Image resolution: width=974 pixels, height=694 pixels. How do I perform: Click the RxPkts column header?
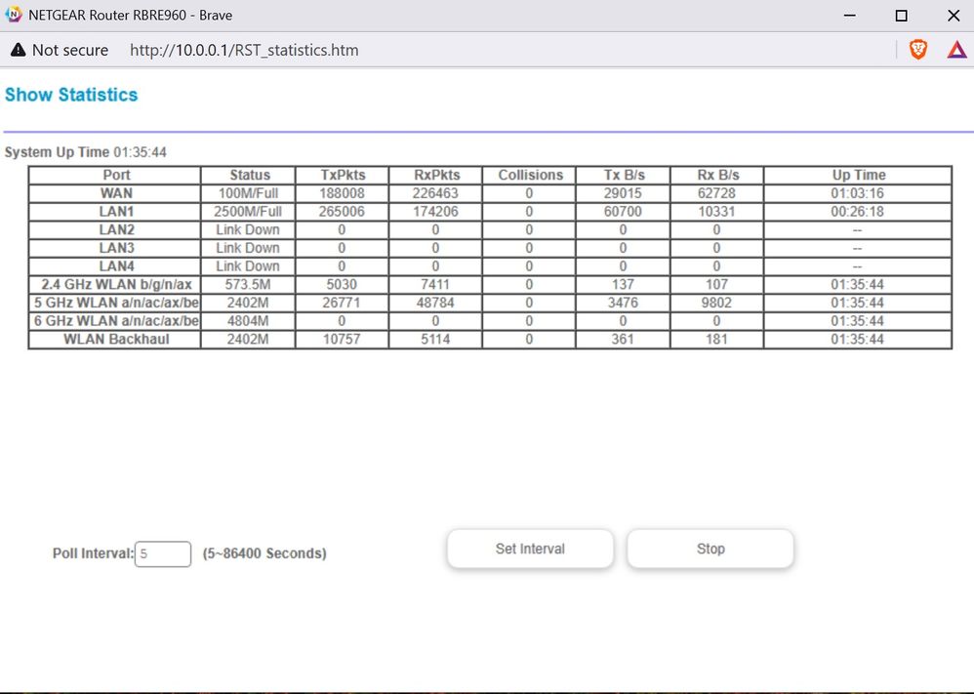pos(436,176)
